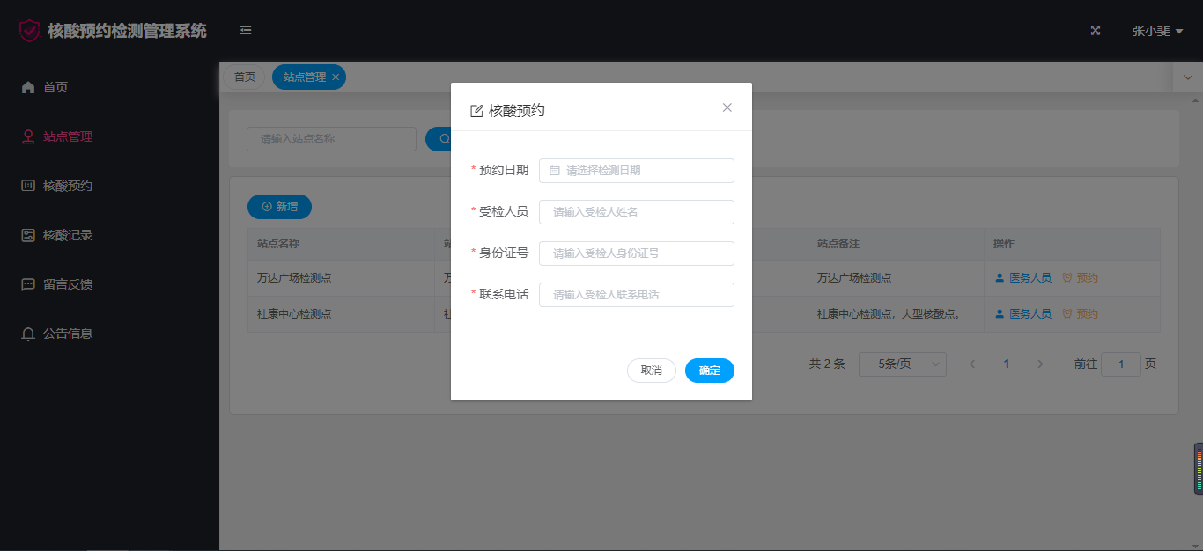This screenshot has width=1203, height=551.
Task: Open the 张小斐 user dropdown
Action: (1157, 31)
